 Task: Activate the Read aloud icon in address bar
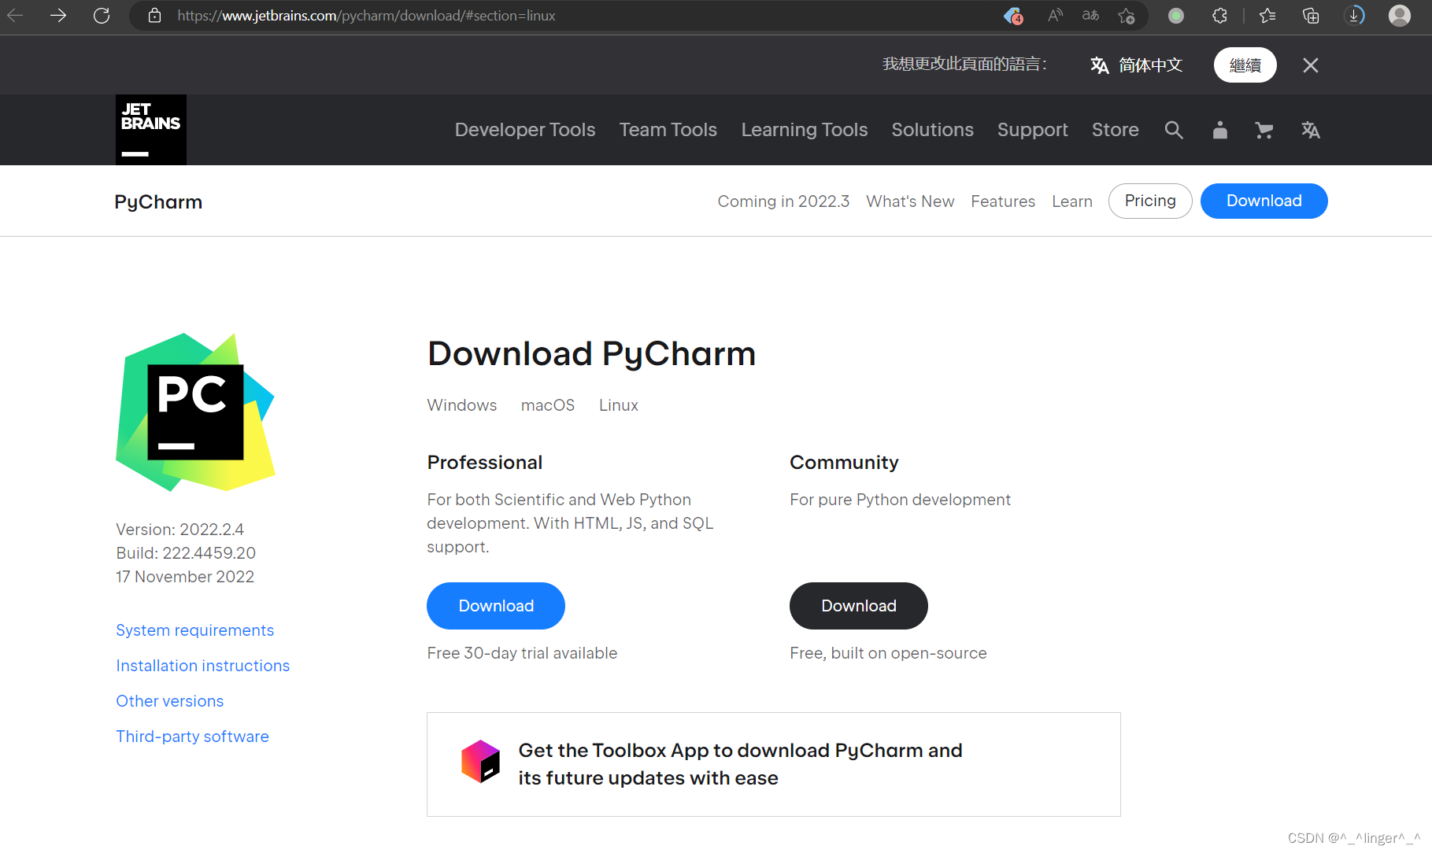(1056, 15)
